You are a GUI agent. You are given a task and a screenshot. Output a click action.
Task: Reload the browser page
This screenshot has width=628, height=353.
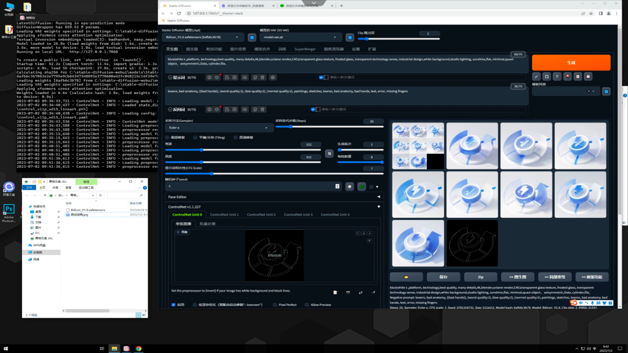[179, 13]
